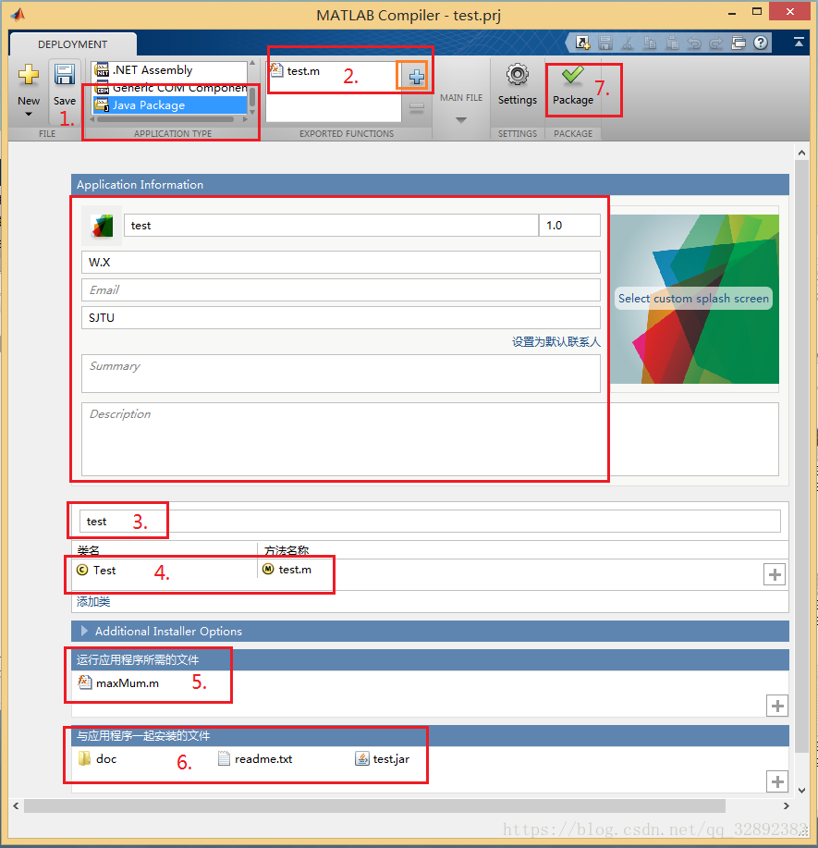Click the '与应用程序一起安装的文件' section header
The width and height of the screenshot is (818, 848).
pyautogui.click(x=430, y=735)
